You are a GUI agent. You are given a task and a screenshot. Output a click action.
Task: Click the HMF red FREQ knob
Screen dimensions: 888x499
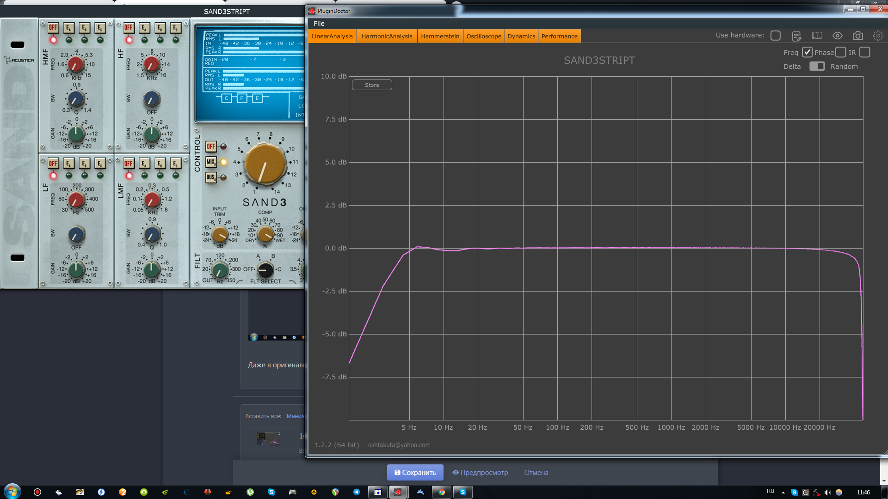76,65
